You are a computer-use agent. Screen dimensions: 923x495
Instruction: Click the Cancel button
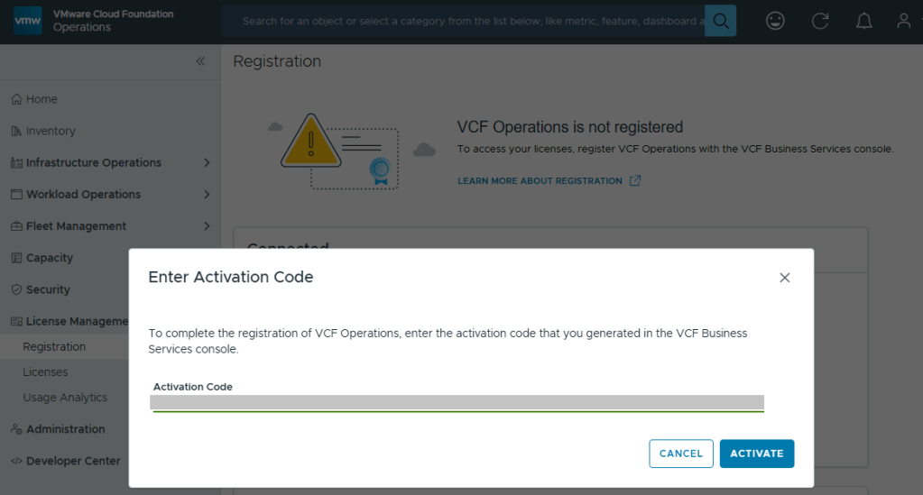pos(680,454)
